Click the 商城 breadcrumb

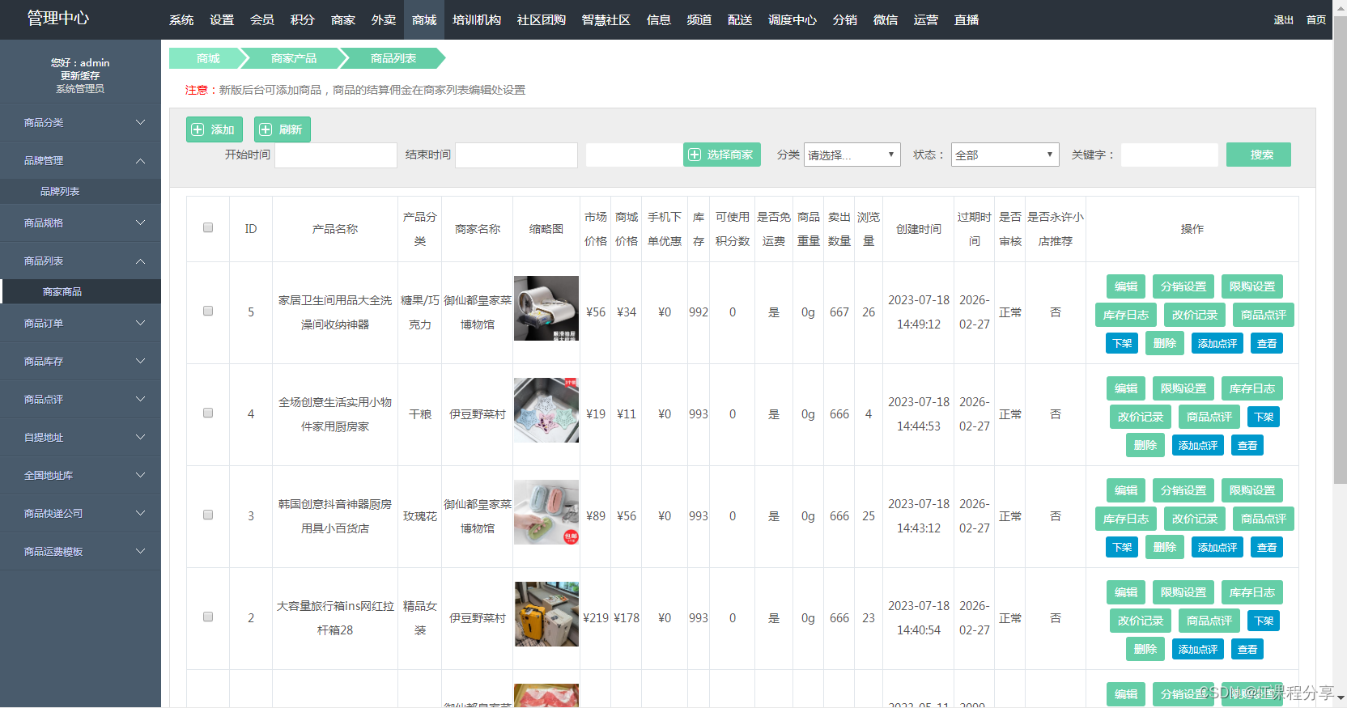(208, 58)
